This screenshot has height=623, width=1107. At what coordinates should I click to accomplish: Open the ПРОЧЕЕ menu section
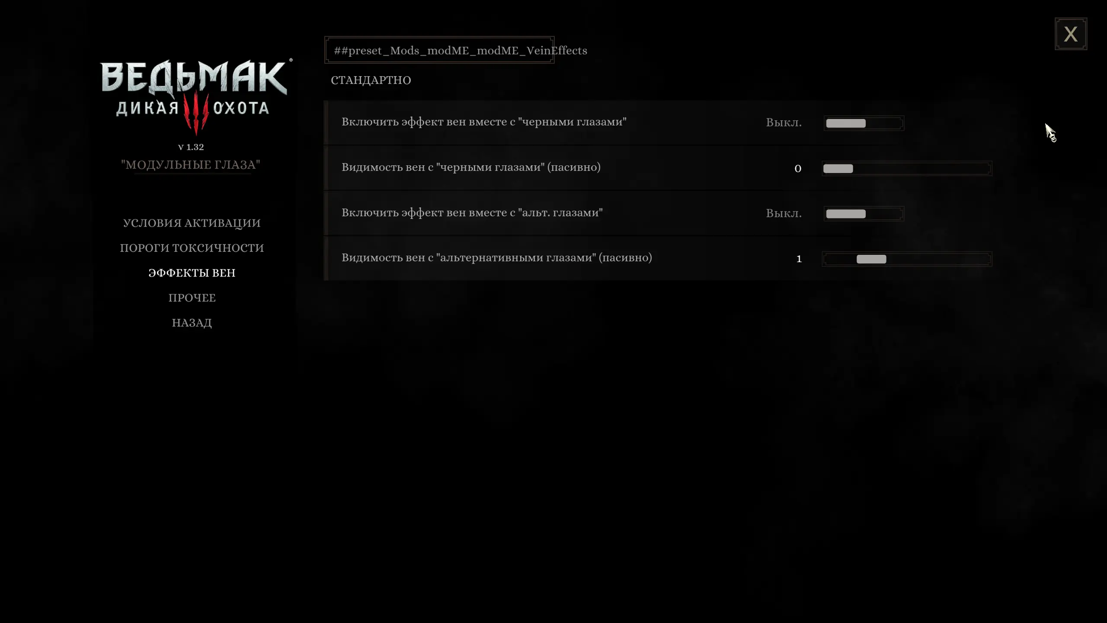tap(192, 298)
